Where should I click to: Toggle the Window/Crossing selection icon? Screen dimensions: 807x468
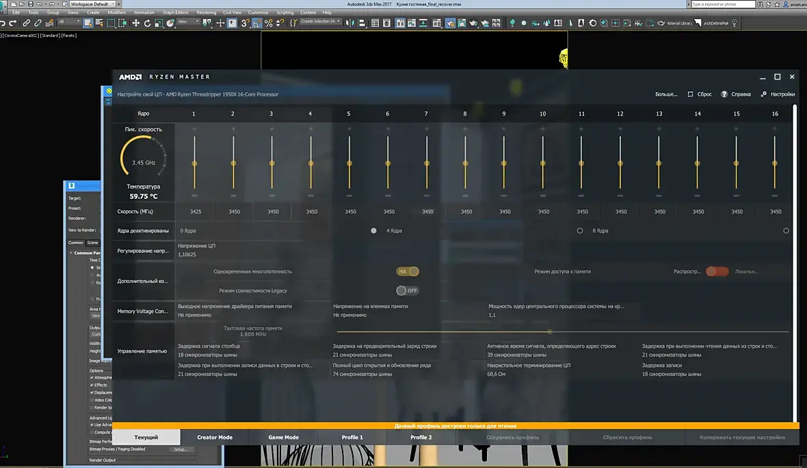click(122, 23)
